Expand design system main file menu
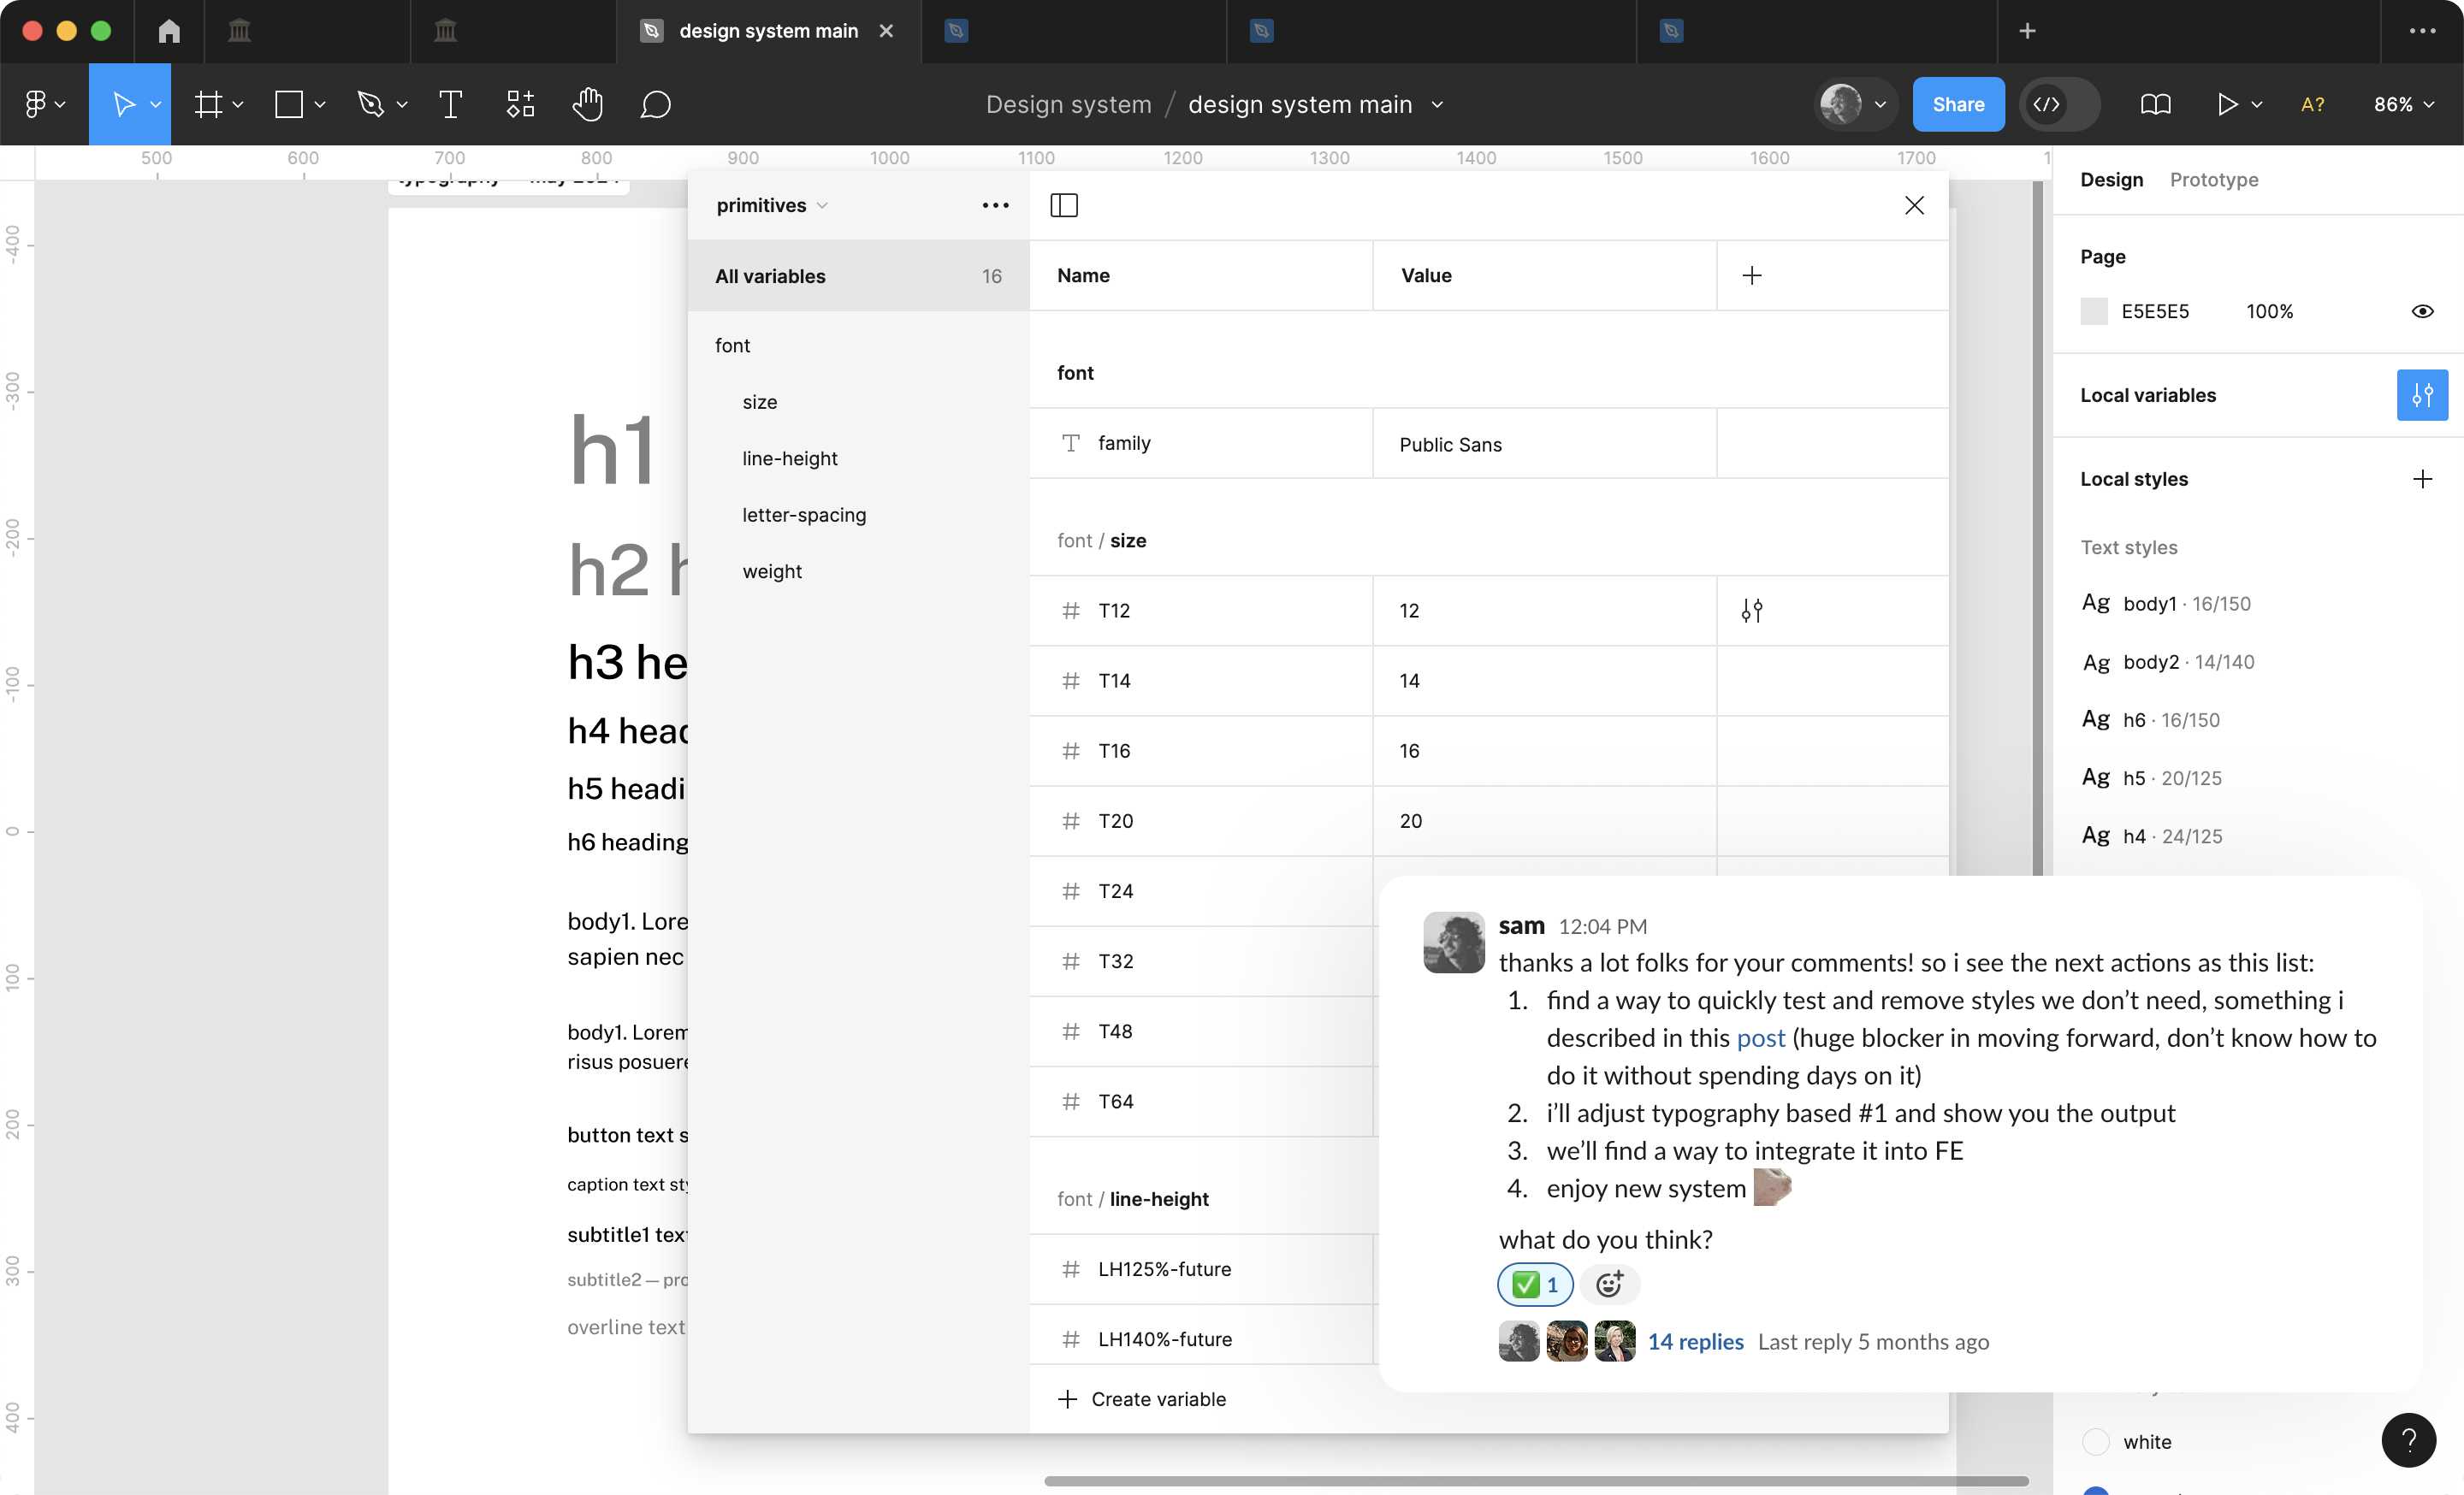The height and width of the screenshot is (1495, 2464). coord(1437,104)
